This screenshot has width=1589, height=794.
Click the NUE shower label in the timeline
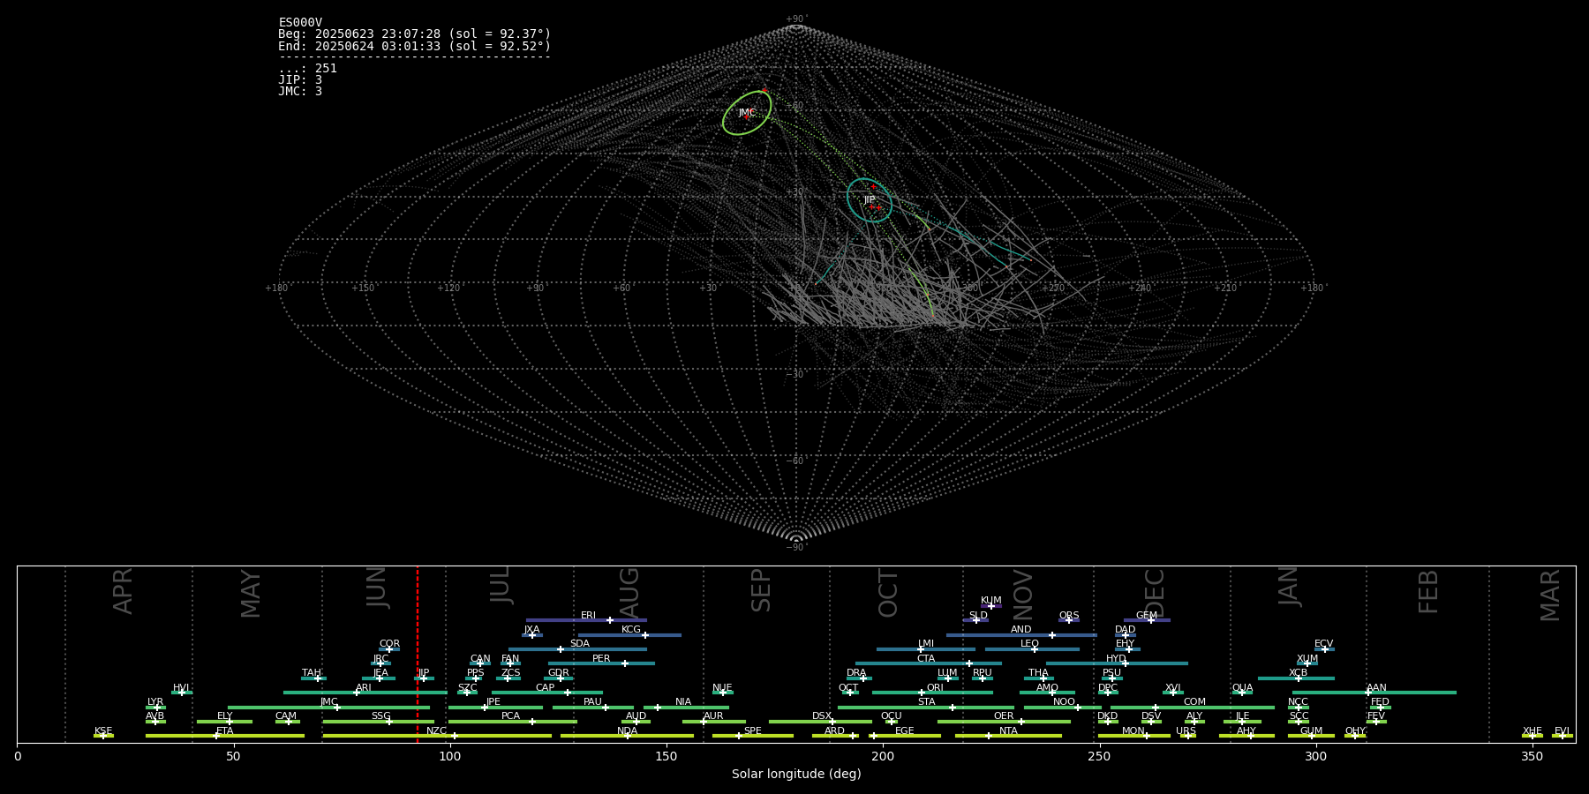tap(722, 688)
